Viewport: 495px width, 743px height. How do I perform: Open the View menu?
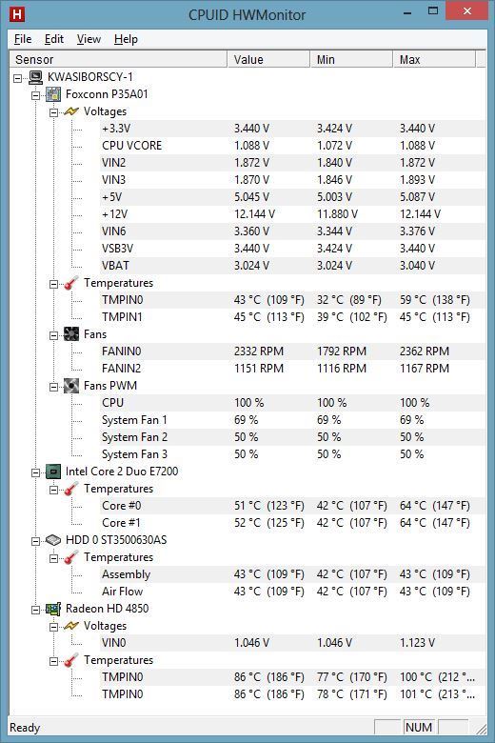[89, 39]
